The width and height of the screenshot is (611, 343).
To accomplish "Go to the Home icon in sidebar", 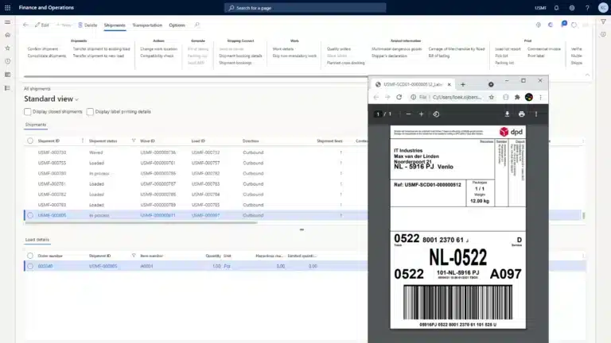I will [x=7, y=35].
